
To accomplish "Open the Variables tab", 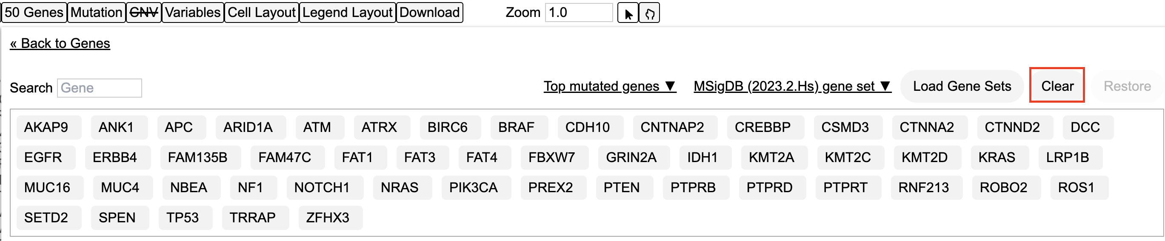I will [193, 12].
